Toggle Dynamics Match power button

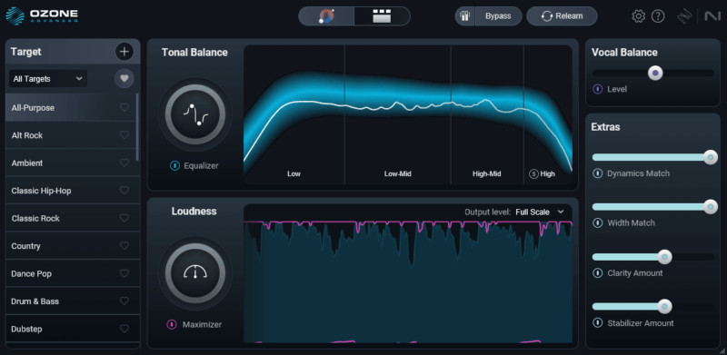(x=598, y=173)
